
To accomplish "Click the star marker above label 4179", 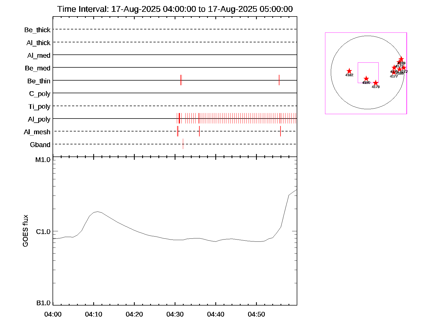I will pyautogui.click(x=376, y=83).
